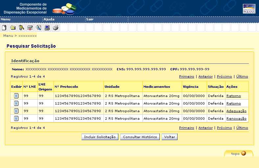The width and height of the screenshot is (259, 168).
Task: Click the new document toolbar icon
Action: coord(4,28)
